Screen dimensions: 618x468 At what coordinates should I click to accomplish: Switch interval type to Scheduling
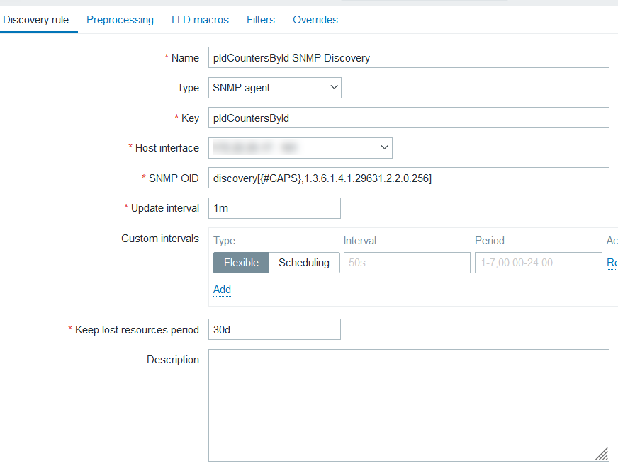click(x=303, y=263)
